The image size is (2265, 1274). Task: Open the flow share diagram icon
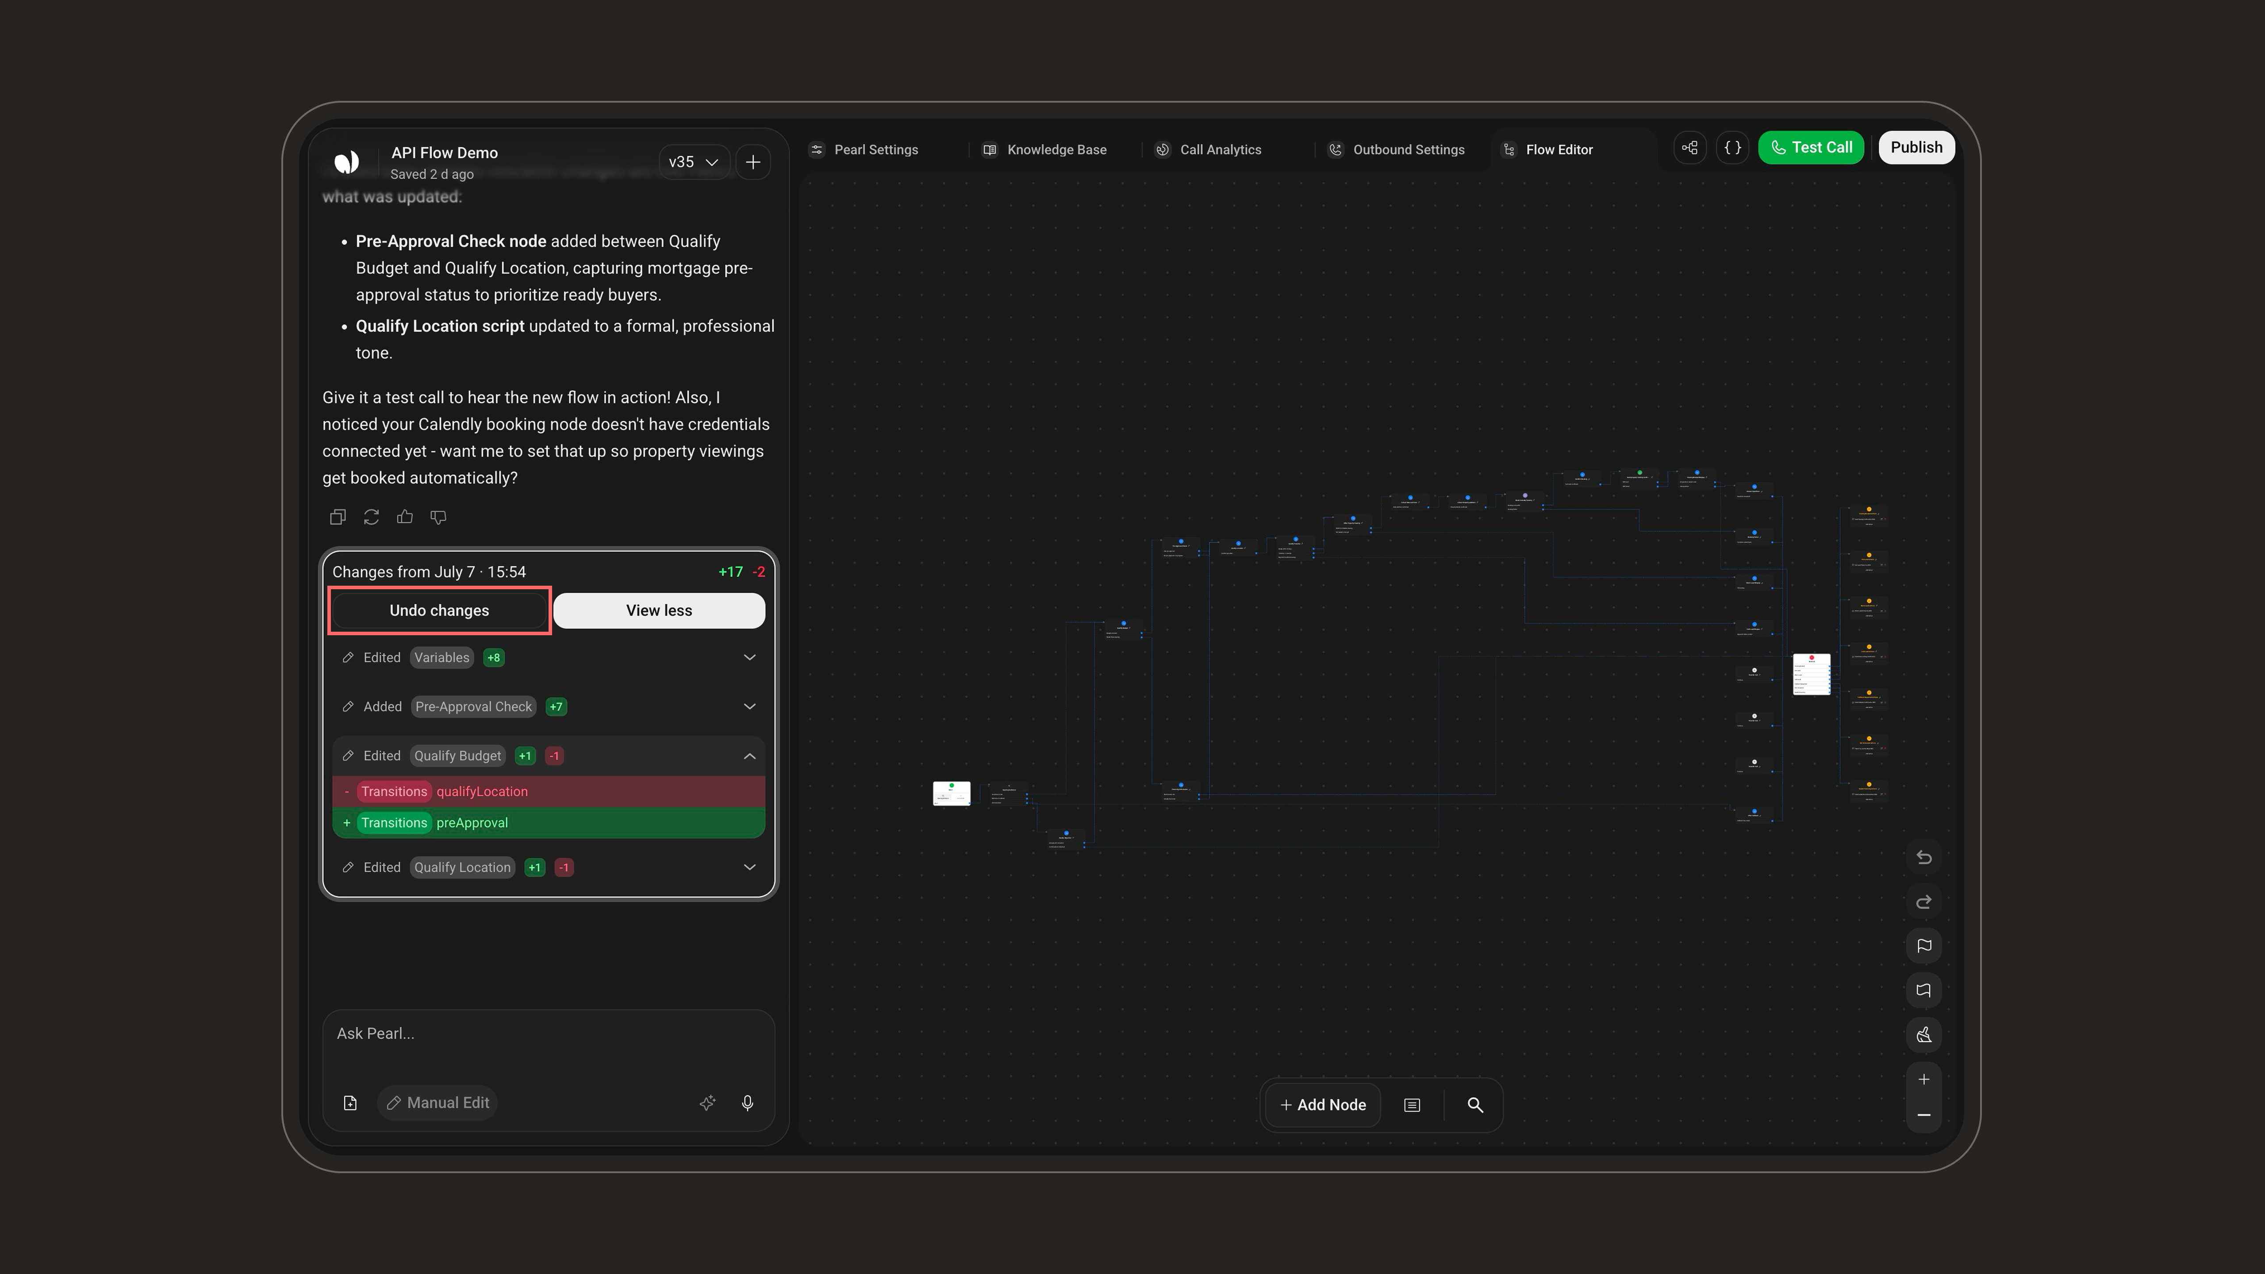tap(1689, 148)
